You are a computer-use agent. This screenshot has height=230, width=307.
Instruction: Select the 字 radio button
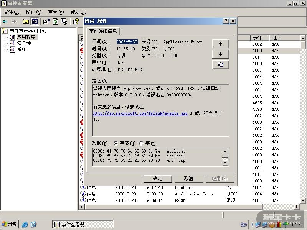141,143
